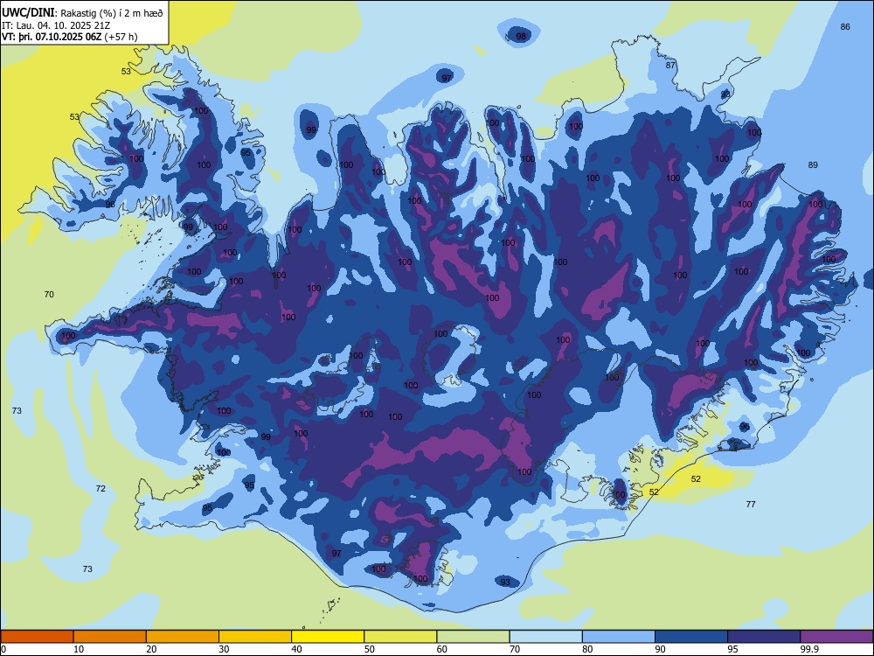Click the '50' legend tick label
The height and width of the screenshot is (656, 874).
(x=369, y=649)
